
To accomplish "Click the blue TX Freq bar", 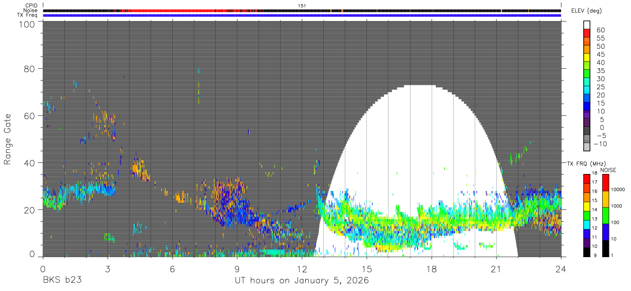I will [x=302, y=15].
